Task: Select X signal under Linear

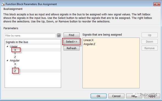Action: click(15, 50)
